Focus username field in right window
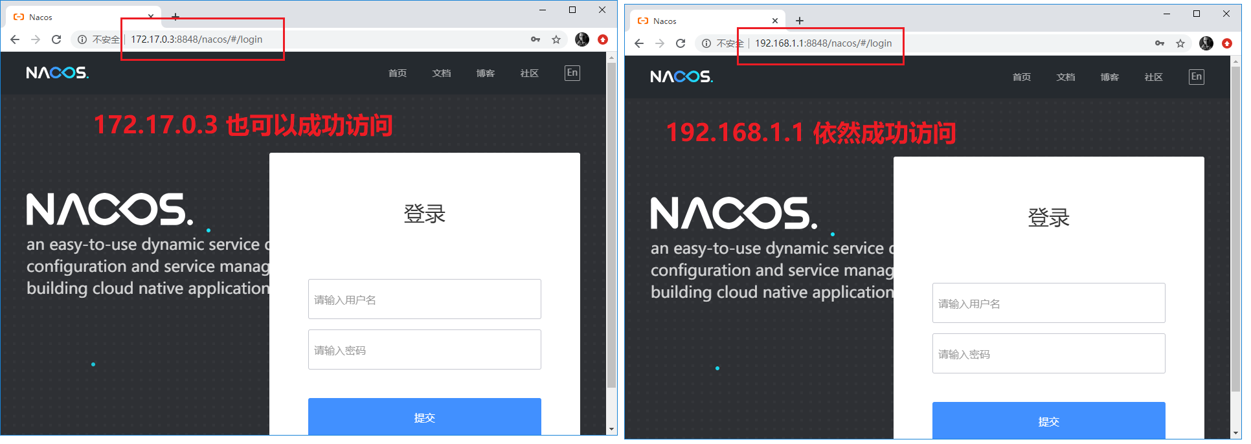Viewport: 1251px width, 444px height. point(1049,303)
